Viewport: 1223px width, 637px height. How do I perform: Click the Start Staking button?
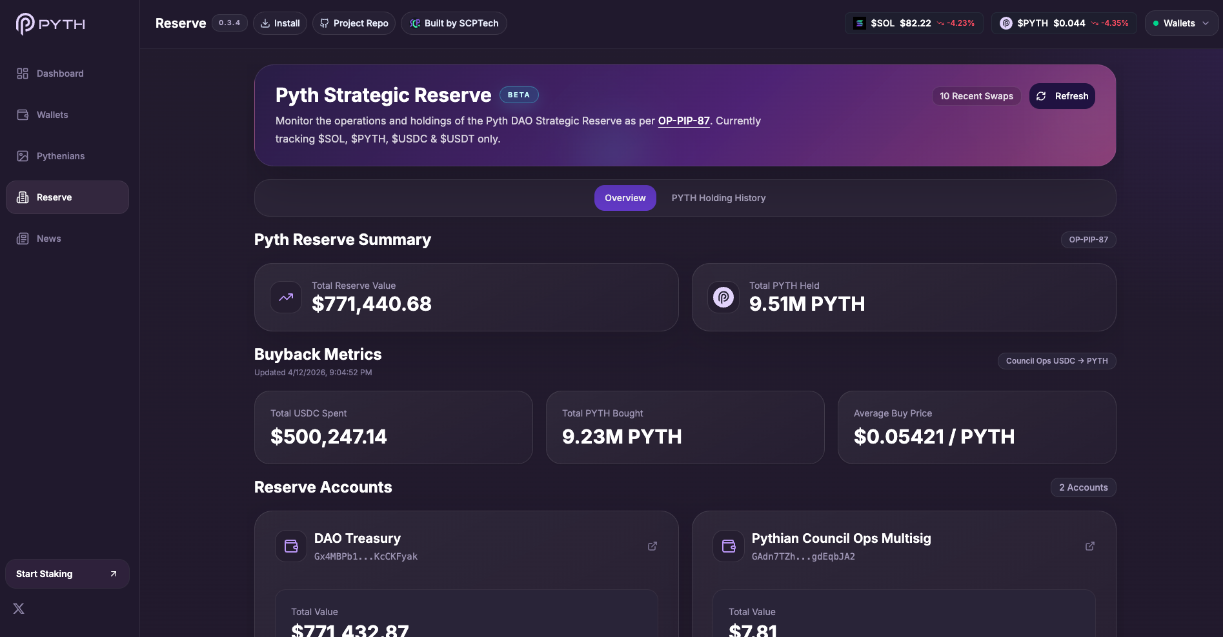(67, 574)
